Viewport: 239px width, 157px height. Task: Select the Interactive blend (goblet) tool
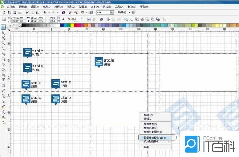click(x=3, y=101)
